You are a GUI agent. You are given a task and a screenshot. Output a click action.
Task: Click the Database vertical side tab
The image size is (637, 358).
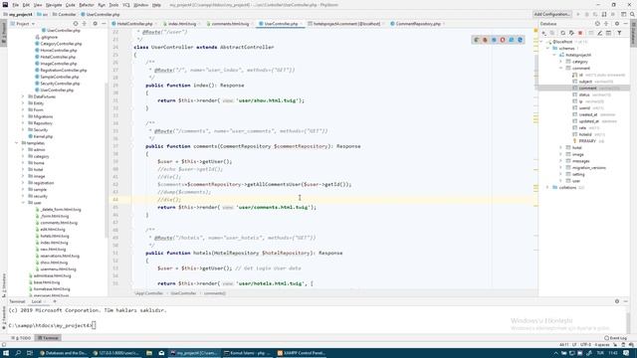633,33
